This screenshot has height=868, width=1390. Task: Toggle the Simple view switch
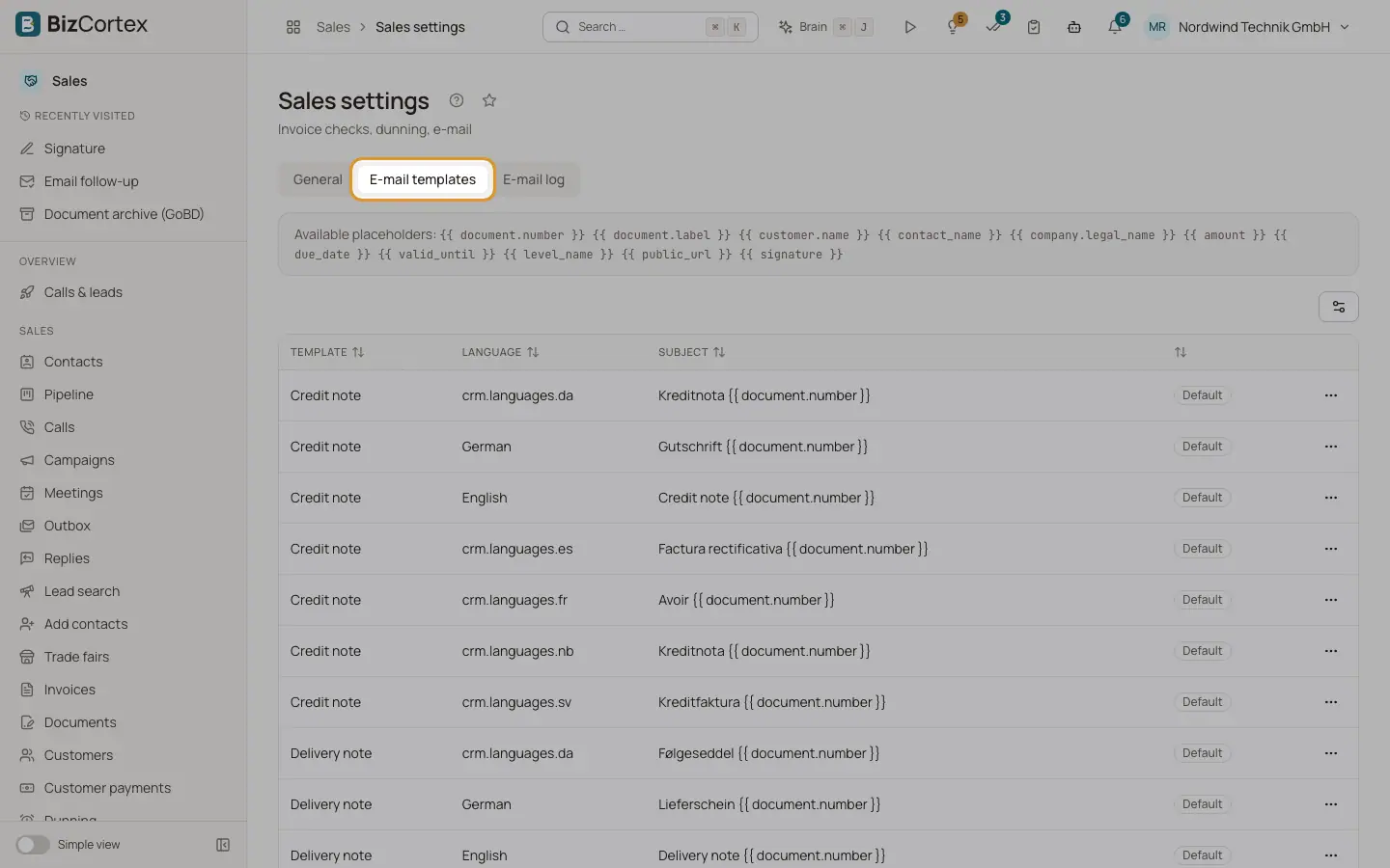coord(33,845)
